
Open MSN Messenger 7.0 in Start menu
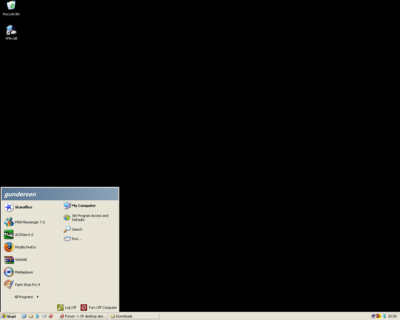pos(32,222)
